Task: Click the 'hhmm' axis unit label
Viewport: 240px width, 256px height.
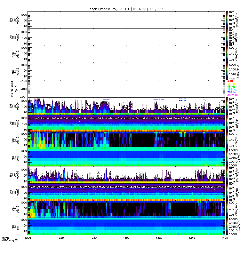Action: [5, 238]
